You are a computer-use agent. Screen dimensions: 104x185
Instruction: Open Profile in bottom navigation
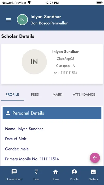[74, 175]
